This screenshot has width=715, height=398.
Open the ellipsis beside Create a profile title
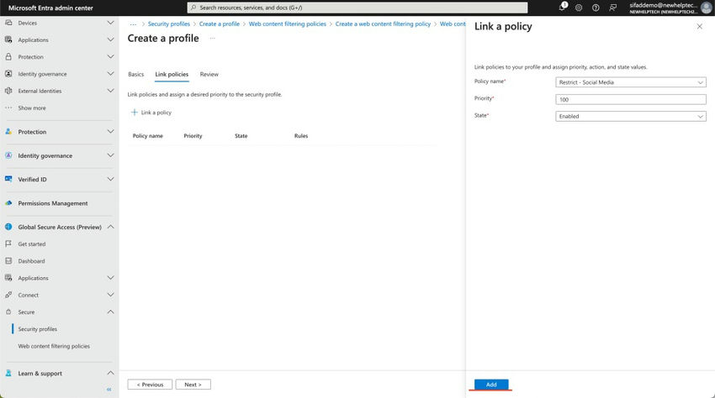pos(213,39)
